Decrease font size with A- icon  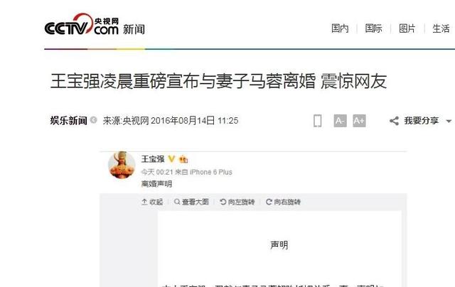coord(340,121)
